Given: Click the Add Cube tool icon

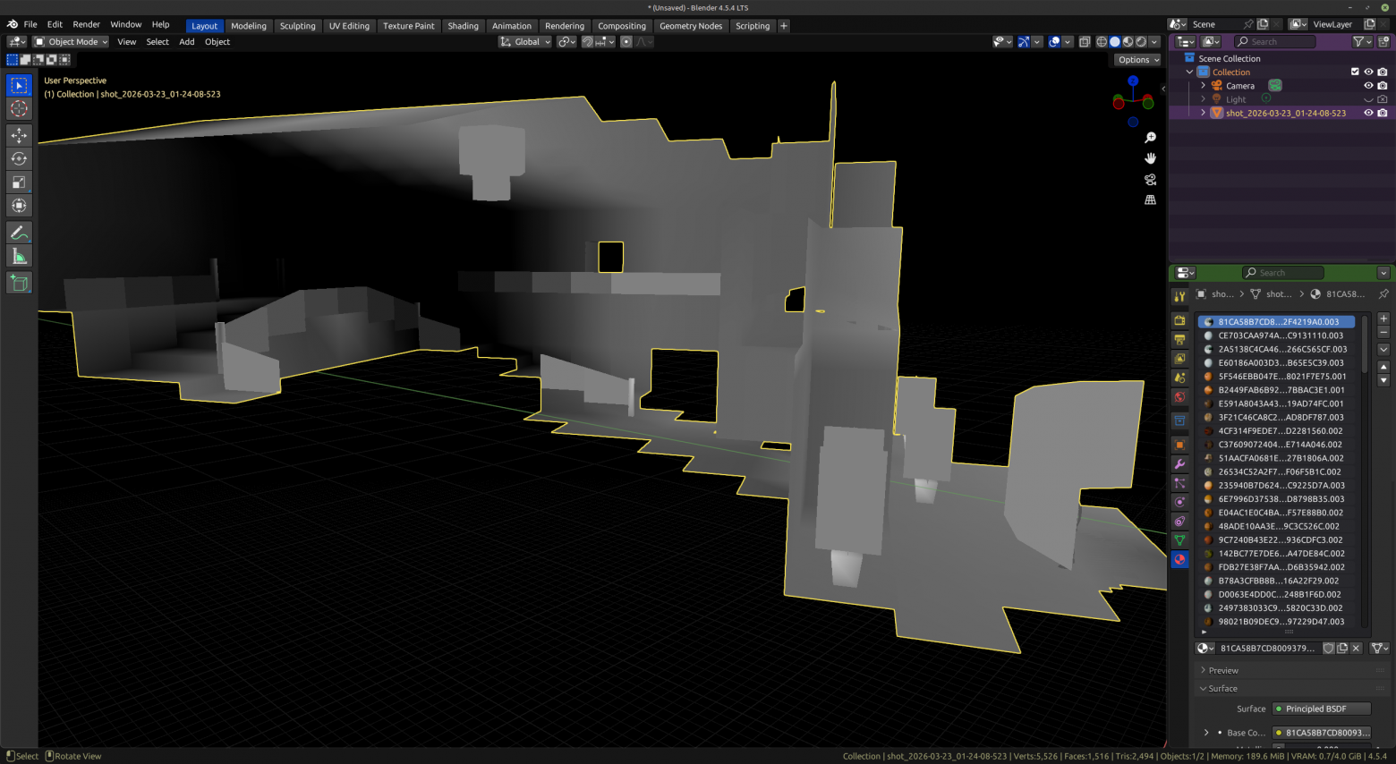Looking at the screenshot, I should click(19, 283).
